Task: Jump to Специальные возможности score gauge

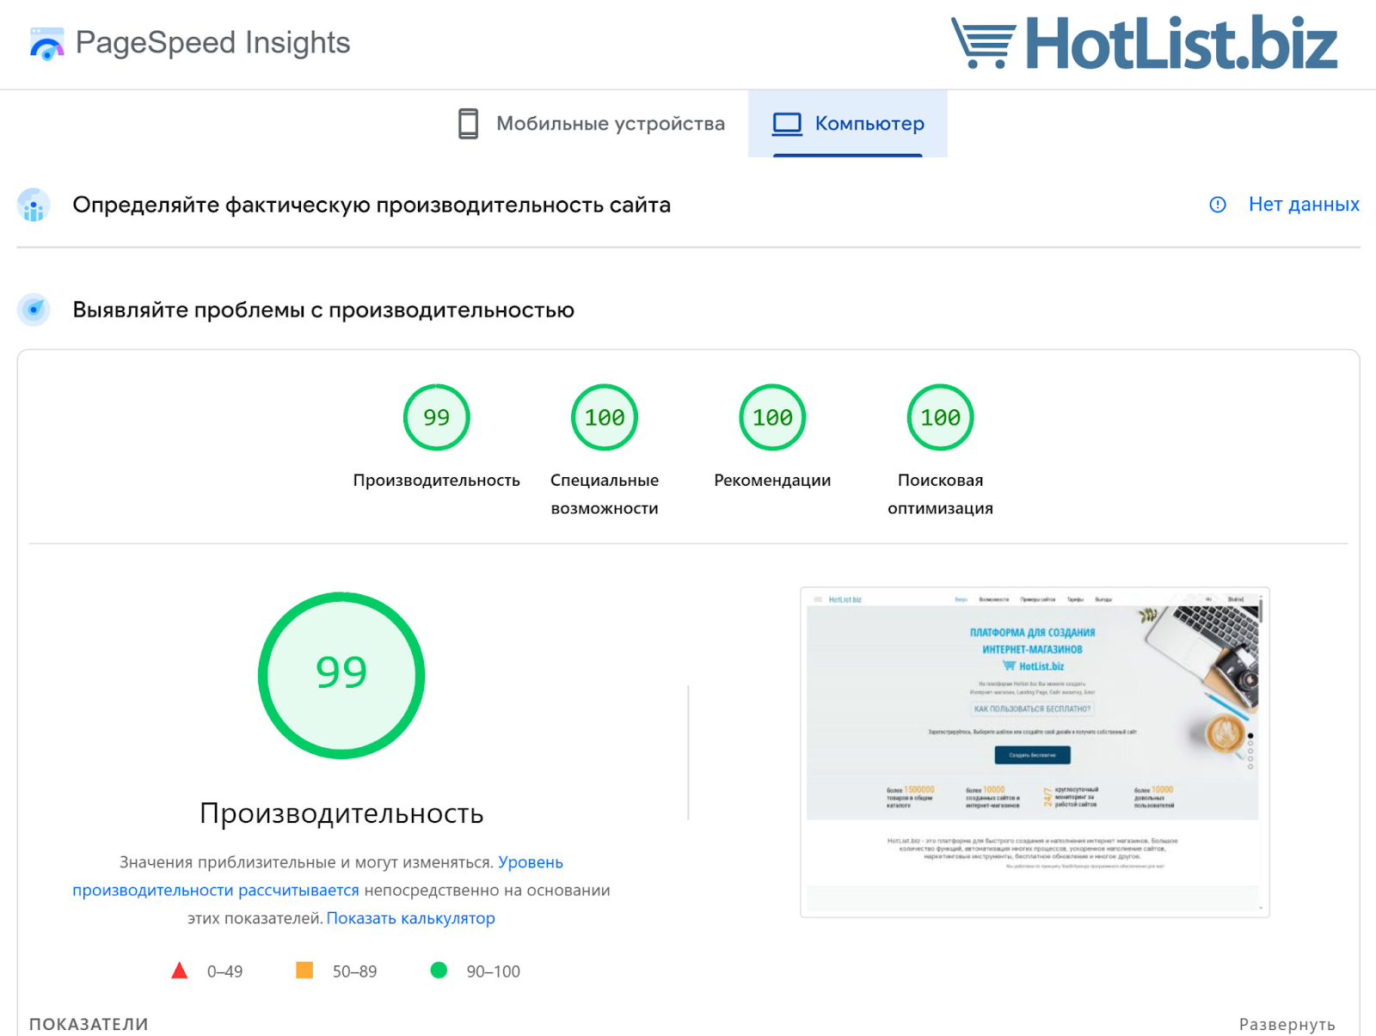Action: [605, 418]
